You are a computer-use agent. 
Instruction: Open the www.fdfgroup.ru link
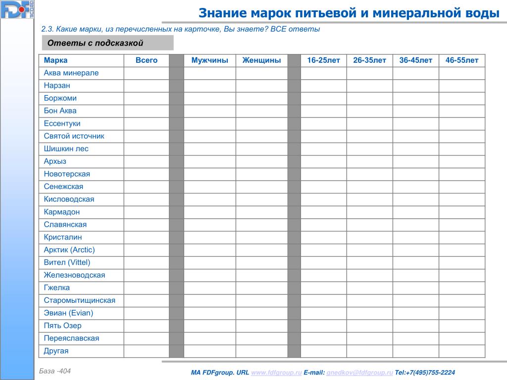276,372
